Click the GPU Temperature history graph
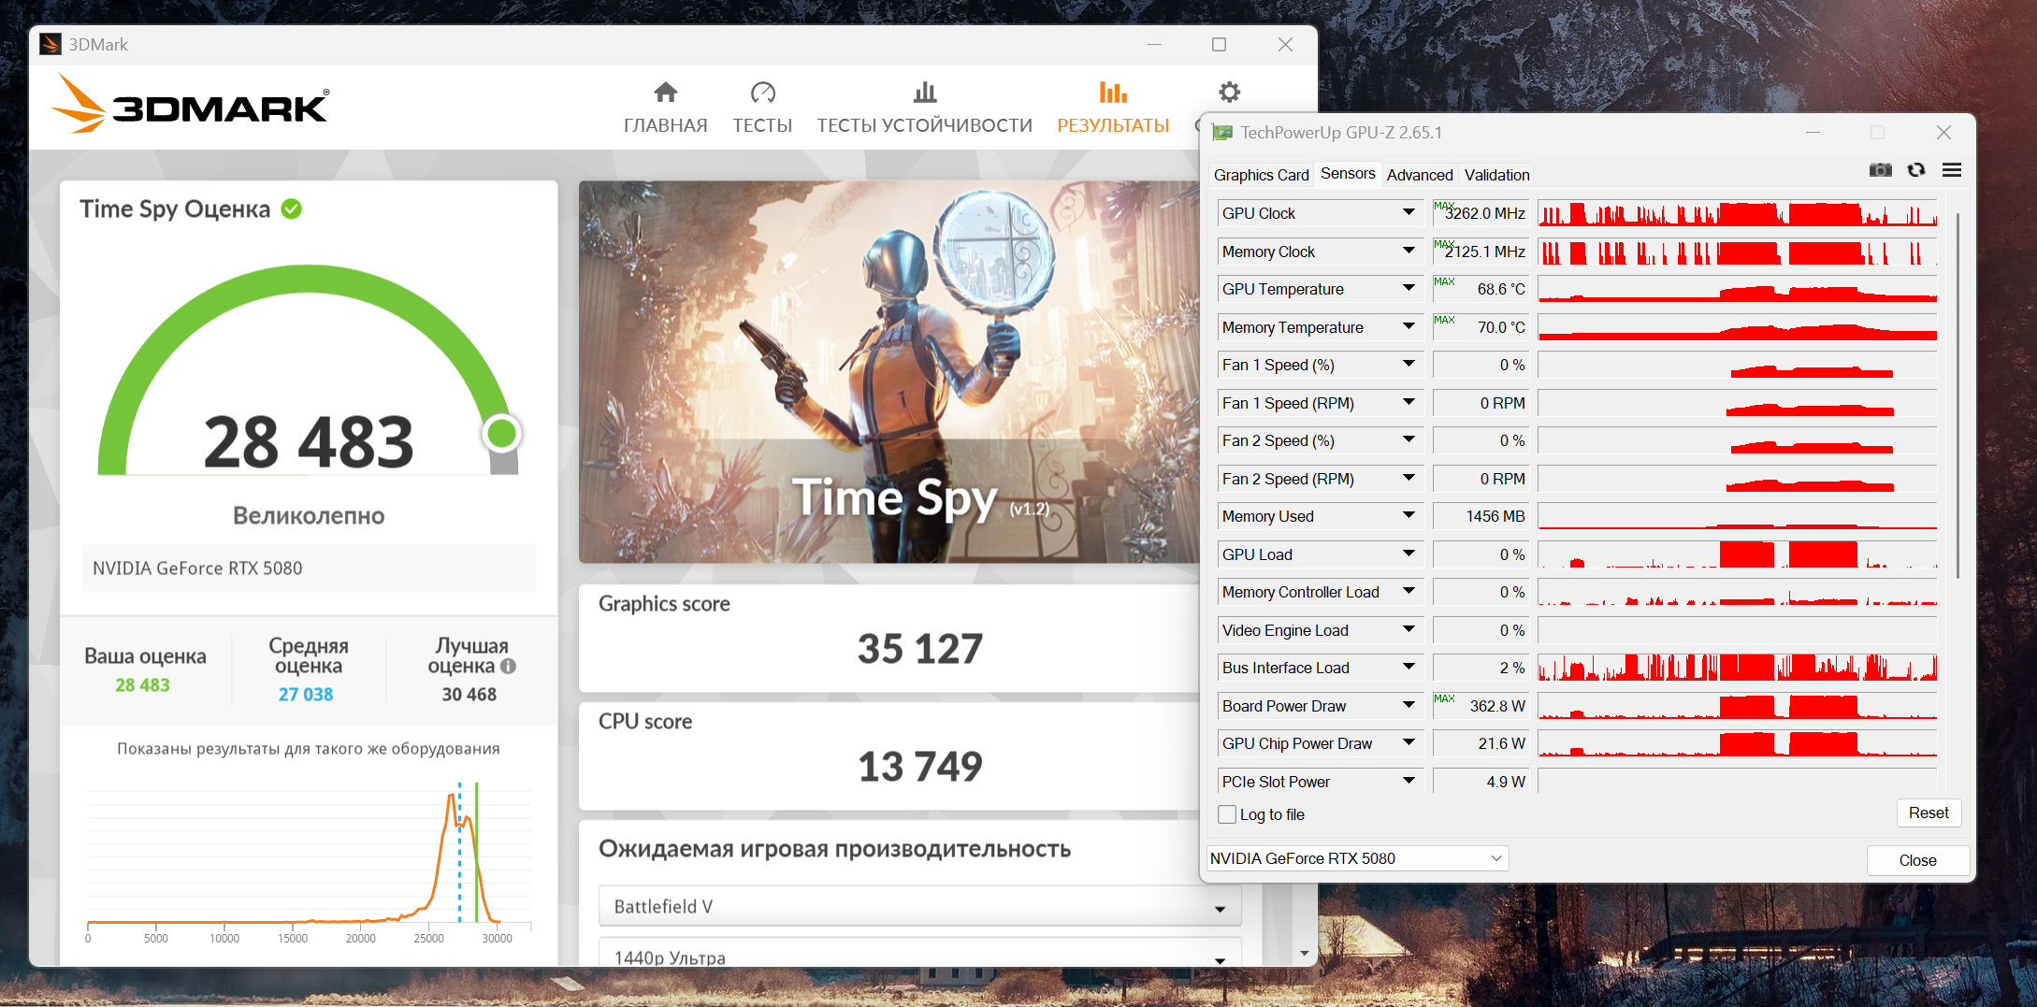The image size is (2037, 1007). pos(1737,289)
